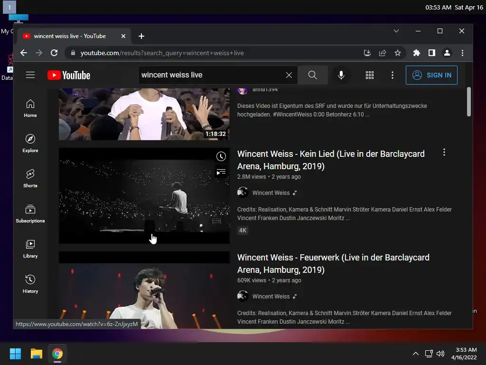Select wincent weiss live - YouTube tab
486x365 pixels.
[75, 36]
